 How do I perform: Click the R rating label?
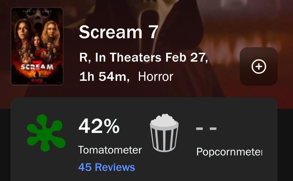(83, 58)
